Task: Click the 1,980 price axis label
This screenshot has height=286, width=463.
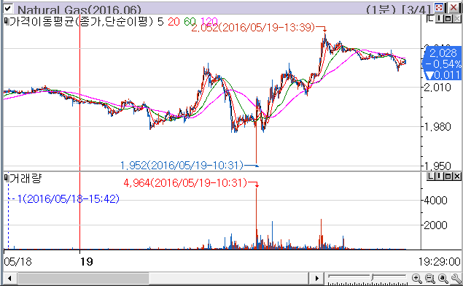Action: (x=437, y=127)
